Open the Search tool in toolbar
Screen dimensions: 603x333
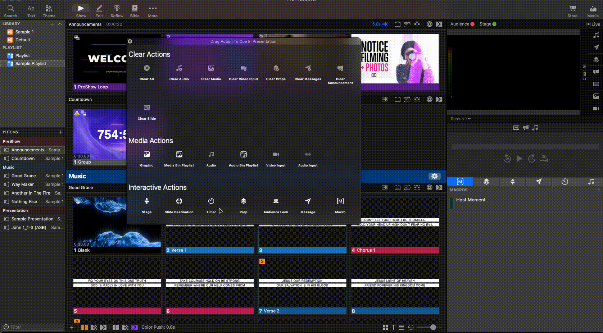pyautogui.click(x=10, y=11)
